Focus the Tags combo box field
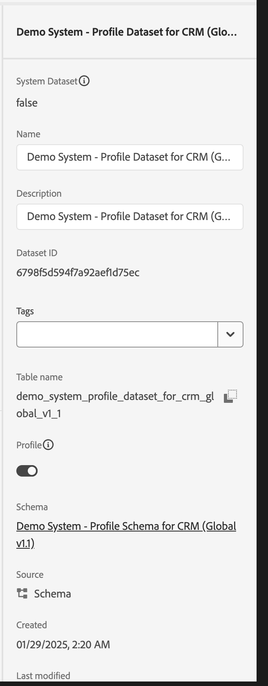The height and width of the screenshot is (686, 268). [x=117, y=334]
